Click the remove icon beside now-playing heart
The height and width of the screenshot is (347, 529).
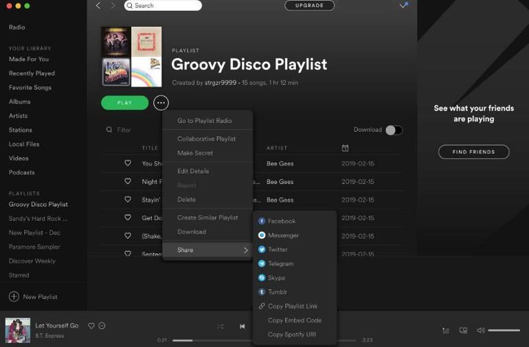pyautogui.click(x=102, y=326)
